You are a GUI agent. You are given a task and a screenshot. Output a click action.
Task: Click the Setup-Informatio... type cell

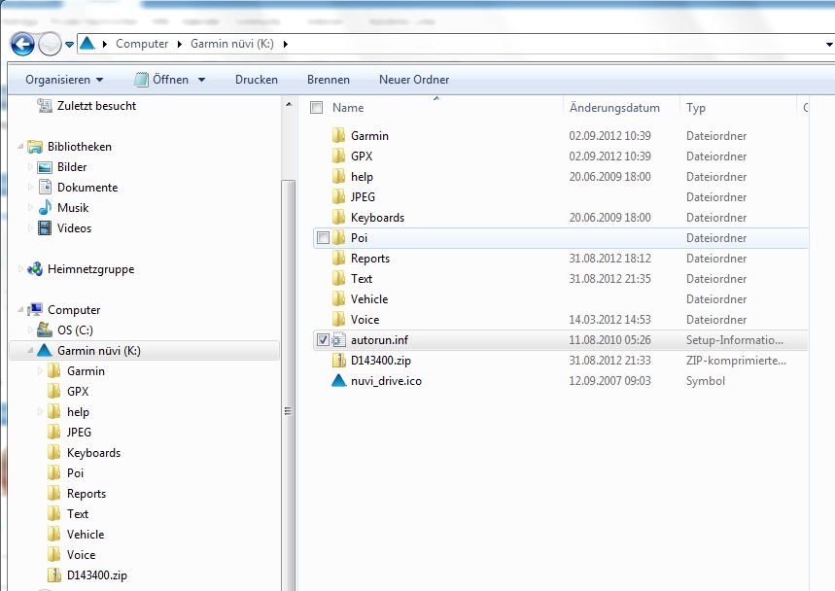point(734,340)
